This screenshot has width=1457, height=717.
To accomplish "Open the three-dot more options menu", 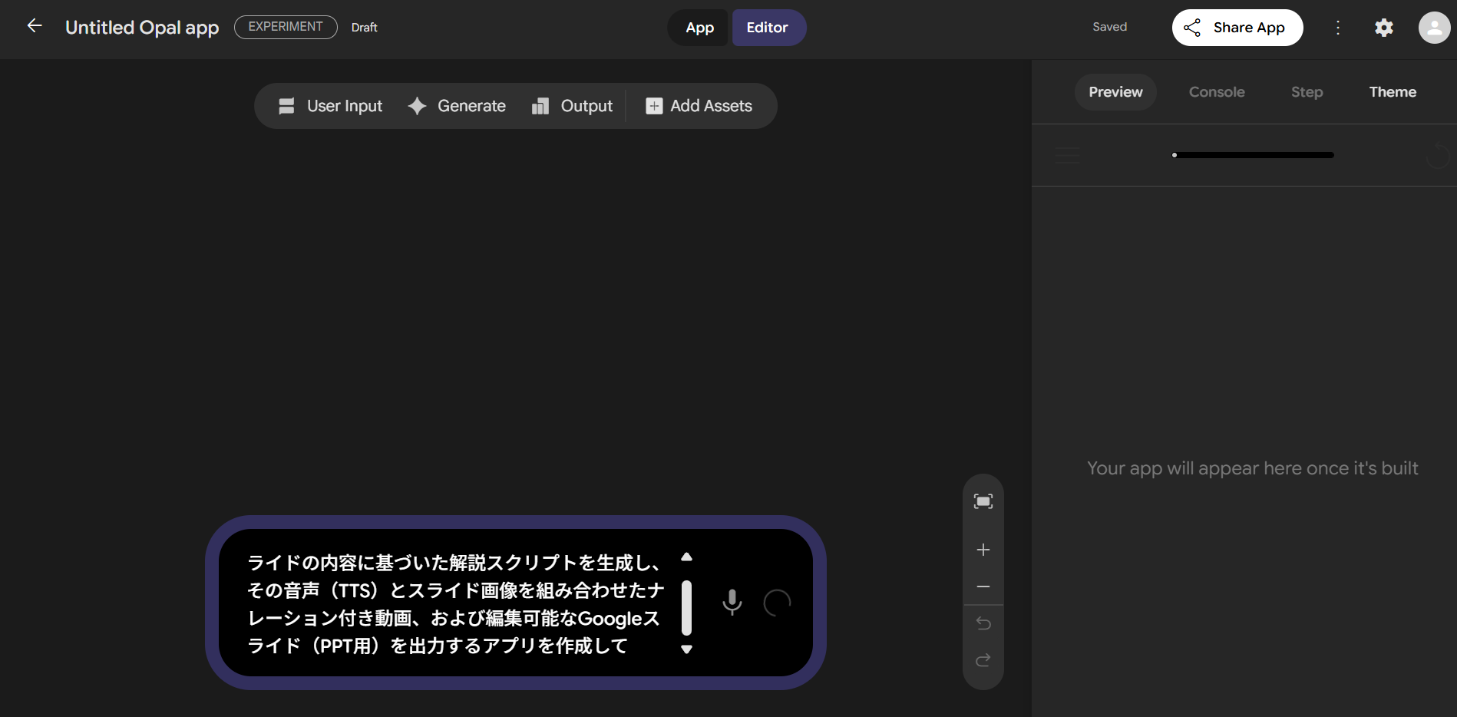I will coord(1338,28).
